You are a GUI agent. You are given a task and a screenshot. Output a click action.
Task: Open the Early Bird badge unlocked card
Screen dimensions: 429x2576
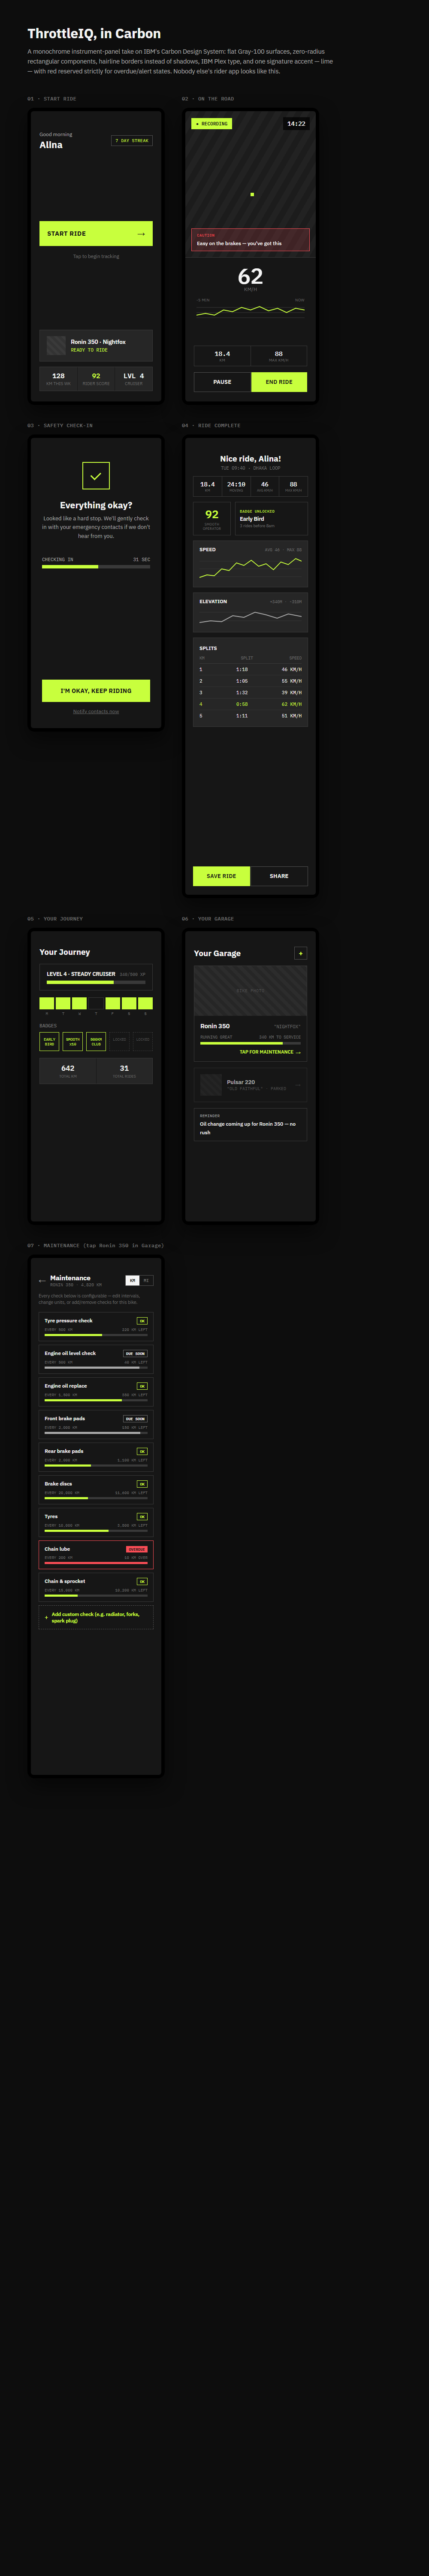point(271,519)
